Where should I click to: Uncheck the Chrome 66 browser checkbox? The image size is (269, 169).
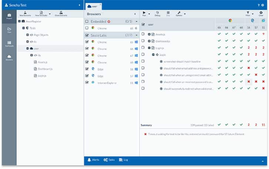pos(87,49)
